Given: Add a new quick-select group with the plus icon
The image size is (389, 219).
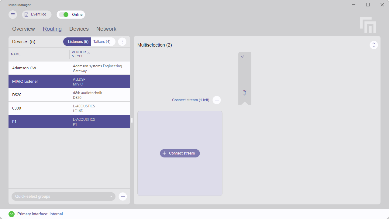Looking at the screenshot, I should click(x=123, y=196).
